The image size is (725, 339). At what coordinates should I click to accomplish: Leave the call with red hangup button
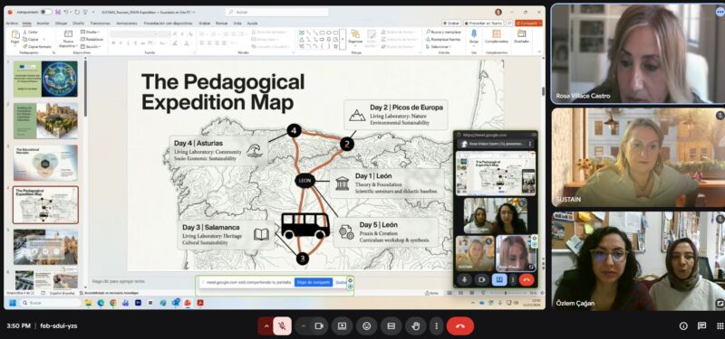[x=460, y=325]
